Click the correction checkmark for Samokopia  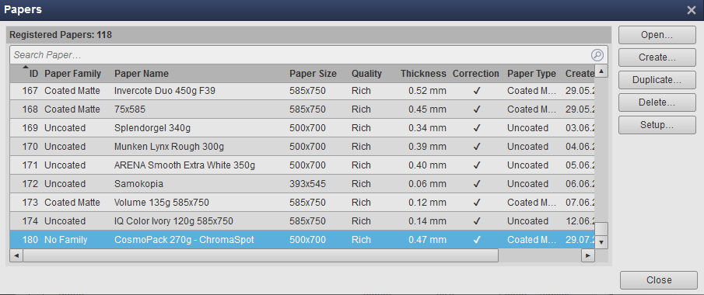pyautogui.click(x=477, y=184)
